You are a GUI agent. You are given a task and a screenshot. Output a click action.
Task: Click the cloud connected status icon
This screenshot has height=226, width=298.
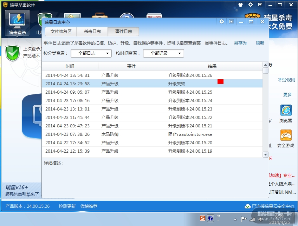pyautogui.click(x=247, y=206)
